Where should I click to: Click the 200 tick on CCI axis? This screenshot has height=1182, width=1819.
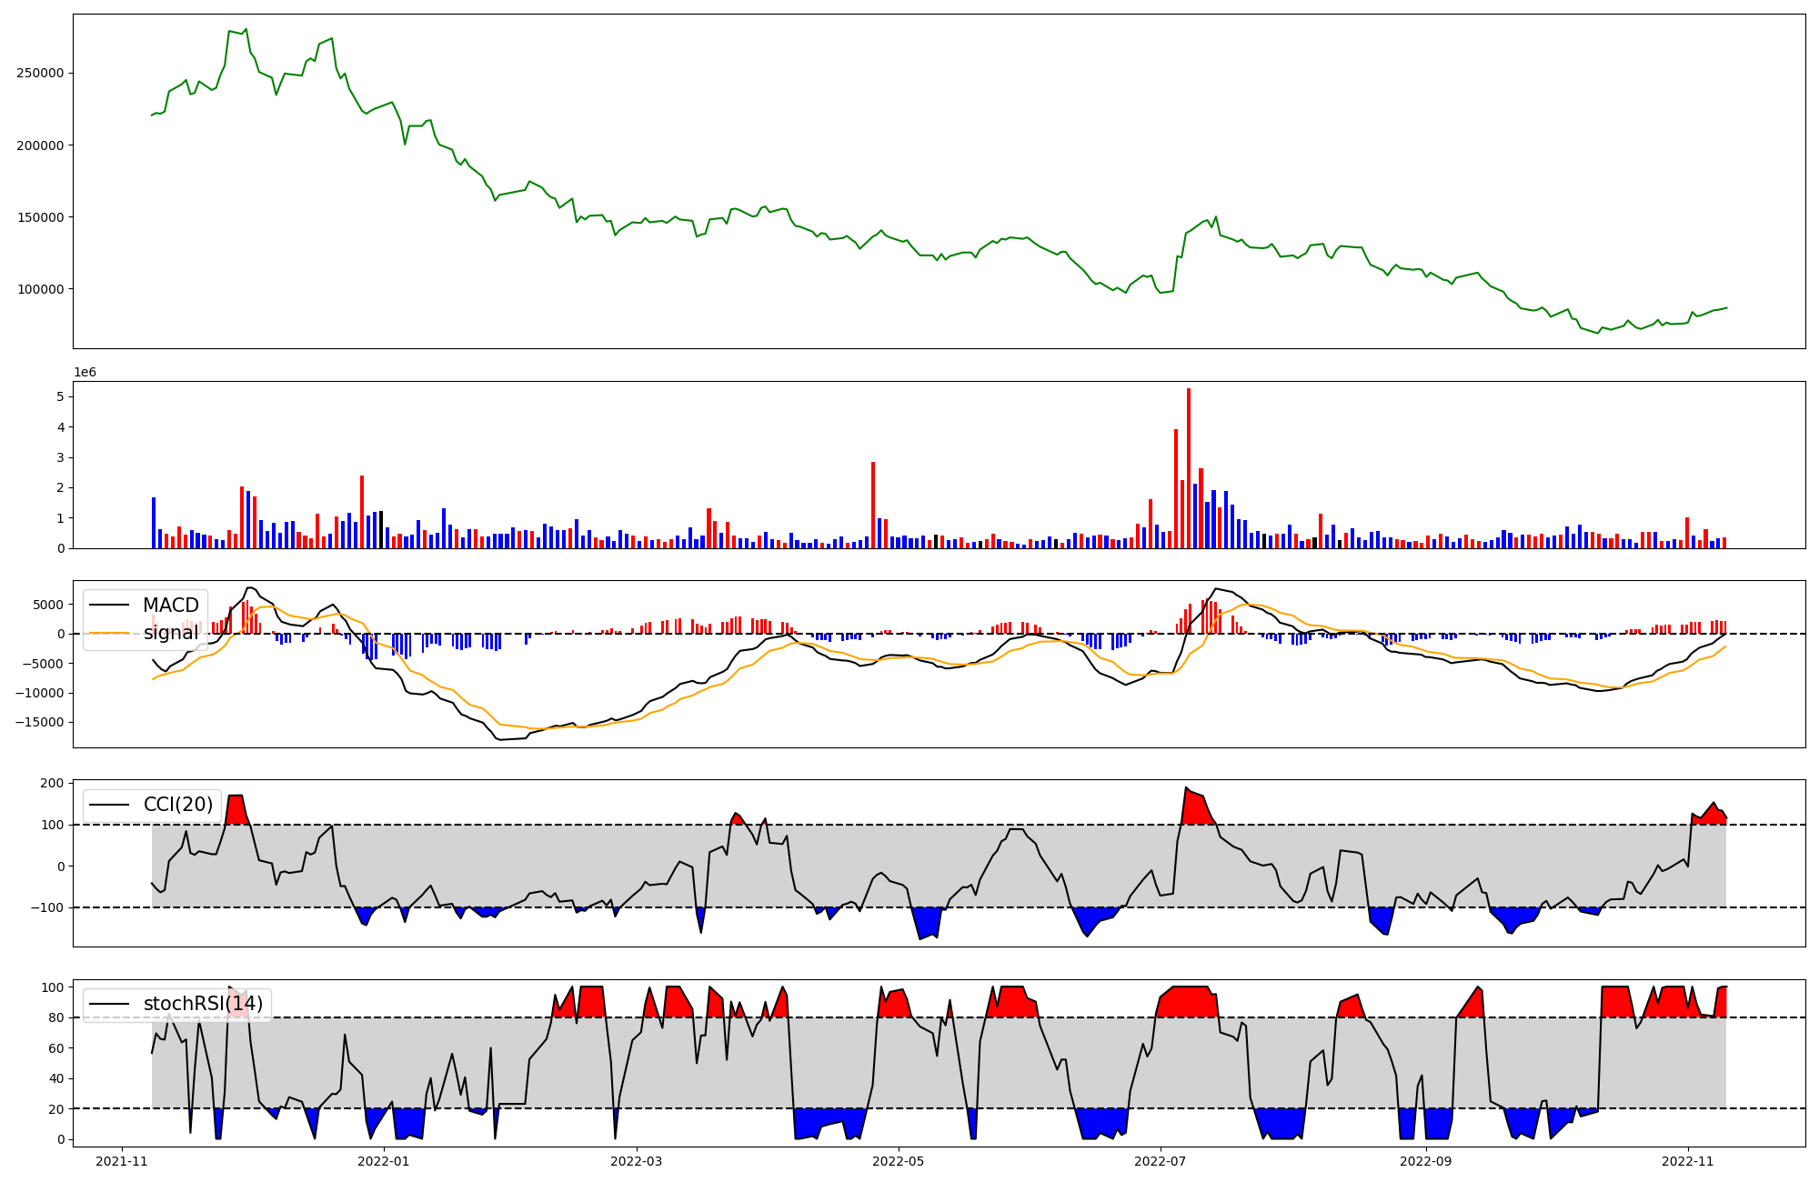pos(53,784)
